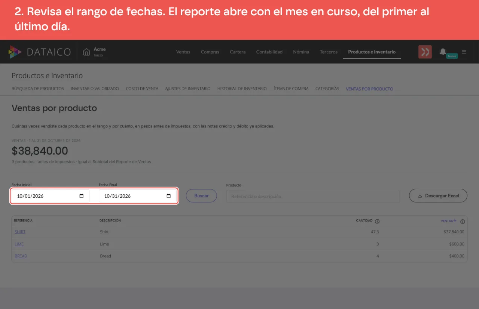Open the hamburger menu icon

[464, 52]
